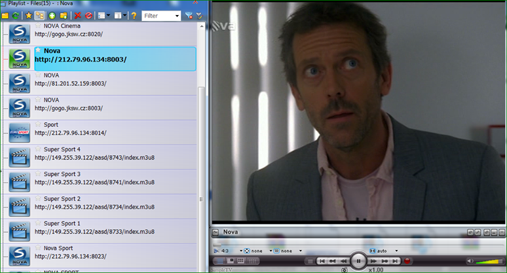Edit filter funnel with pencil icon
Image resolution: width=507 pixels, height=273 pixels.
(199, 16)
